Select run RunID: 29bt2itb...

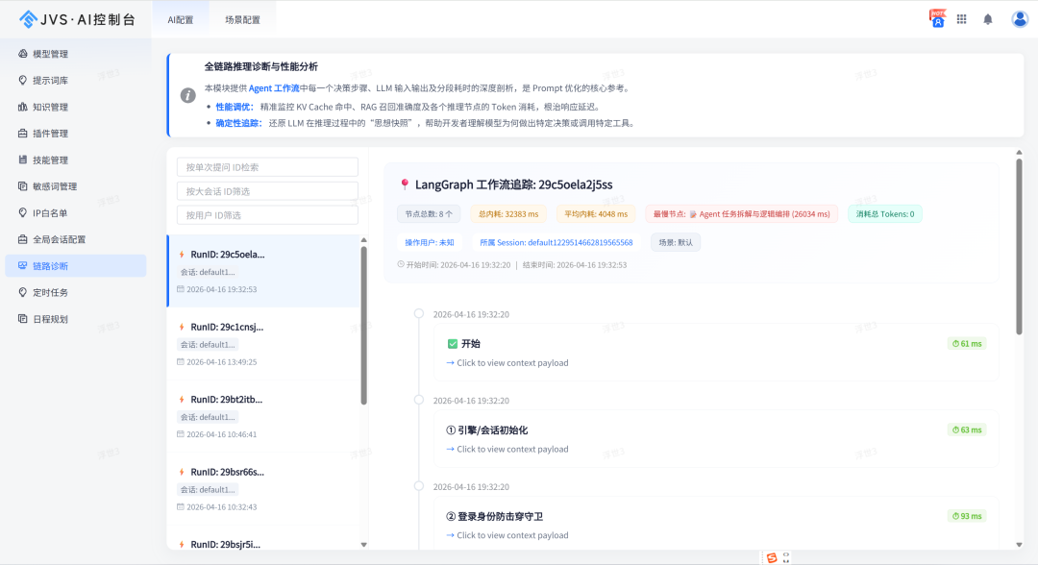[264, 416]
